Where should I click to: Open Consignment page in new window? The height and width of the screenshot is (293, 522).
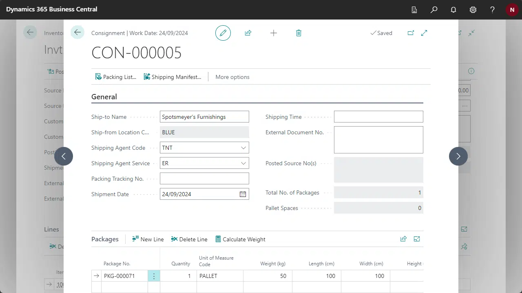pos(411,33)
